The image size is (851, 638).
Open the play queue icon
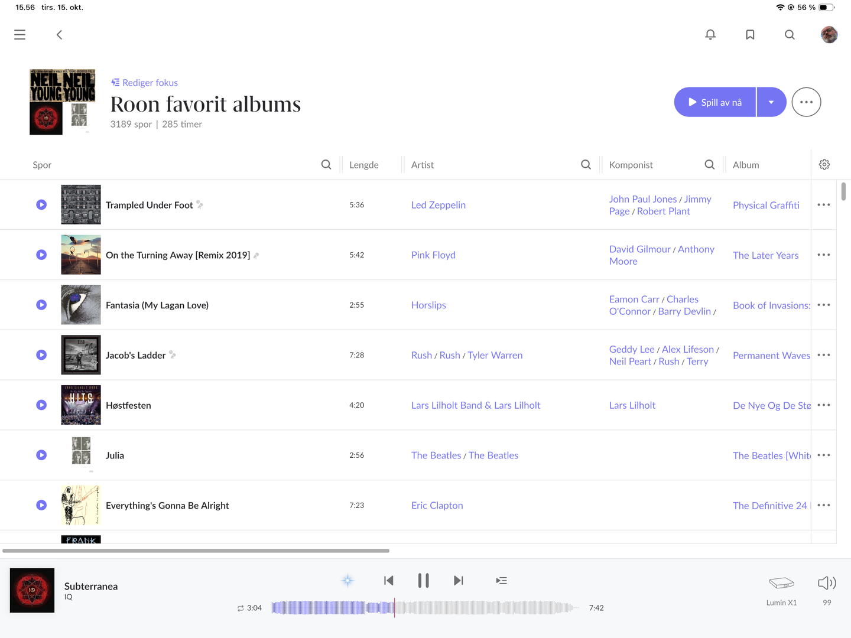(x=501, y=581)
